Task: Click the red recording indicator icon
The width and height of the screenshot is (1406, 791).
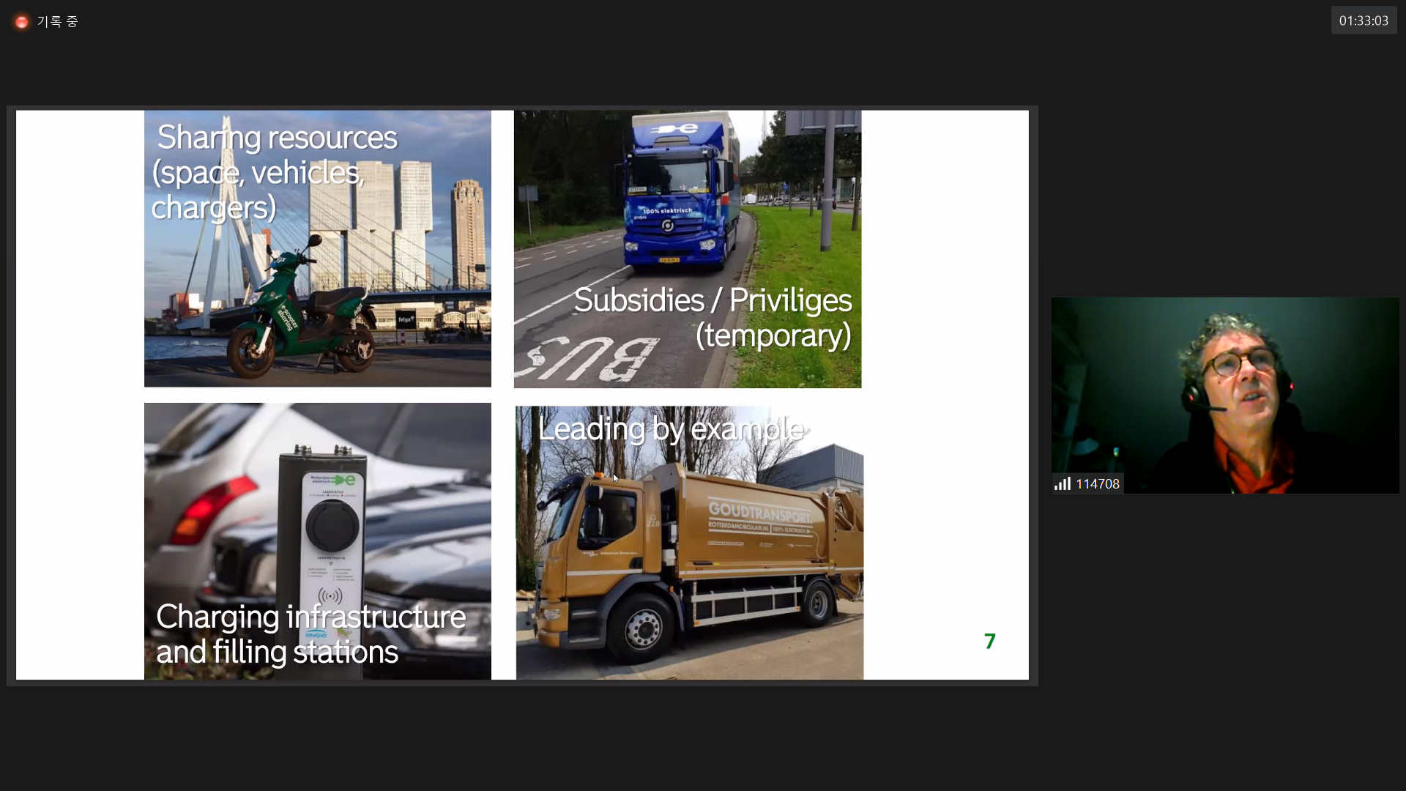Action: point(21,22)
